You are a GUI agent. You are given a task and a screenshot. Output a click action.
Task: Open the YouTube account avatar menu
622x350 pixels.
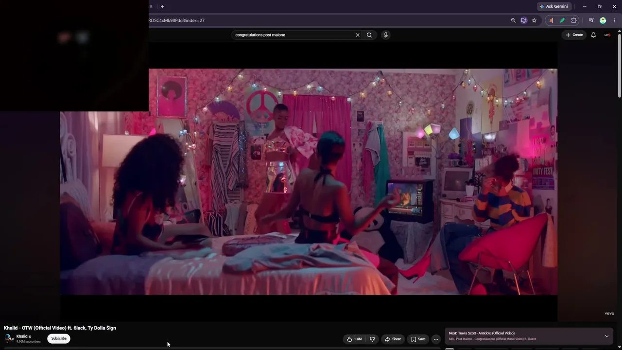(x=607, y=35)
